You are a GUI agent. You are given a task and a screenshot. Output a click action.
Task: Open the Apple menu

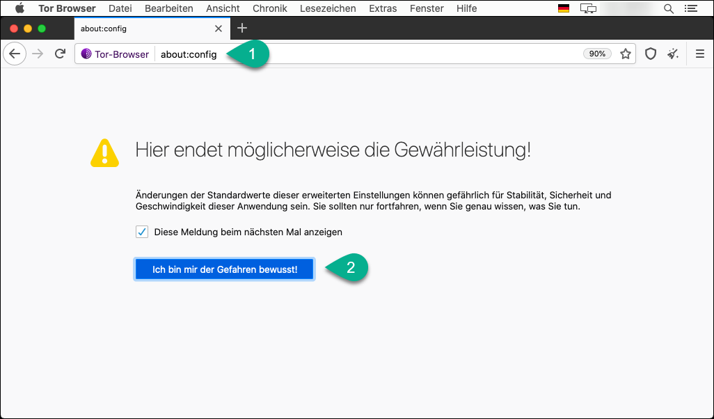(x=19, y=8)
